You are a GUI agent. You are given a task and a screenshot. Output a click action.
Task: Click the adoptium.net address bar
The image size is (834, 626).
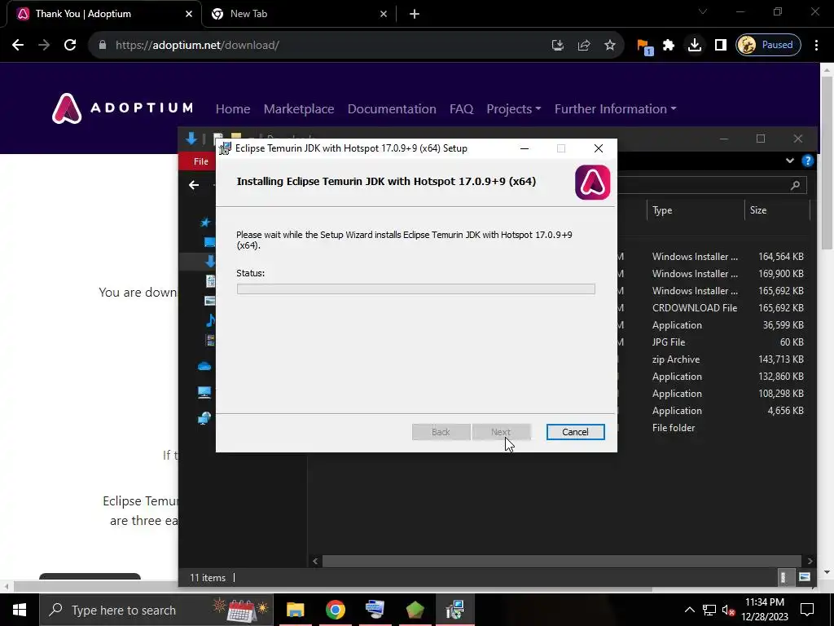point(319,45)
